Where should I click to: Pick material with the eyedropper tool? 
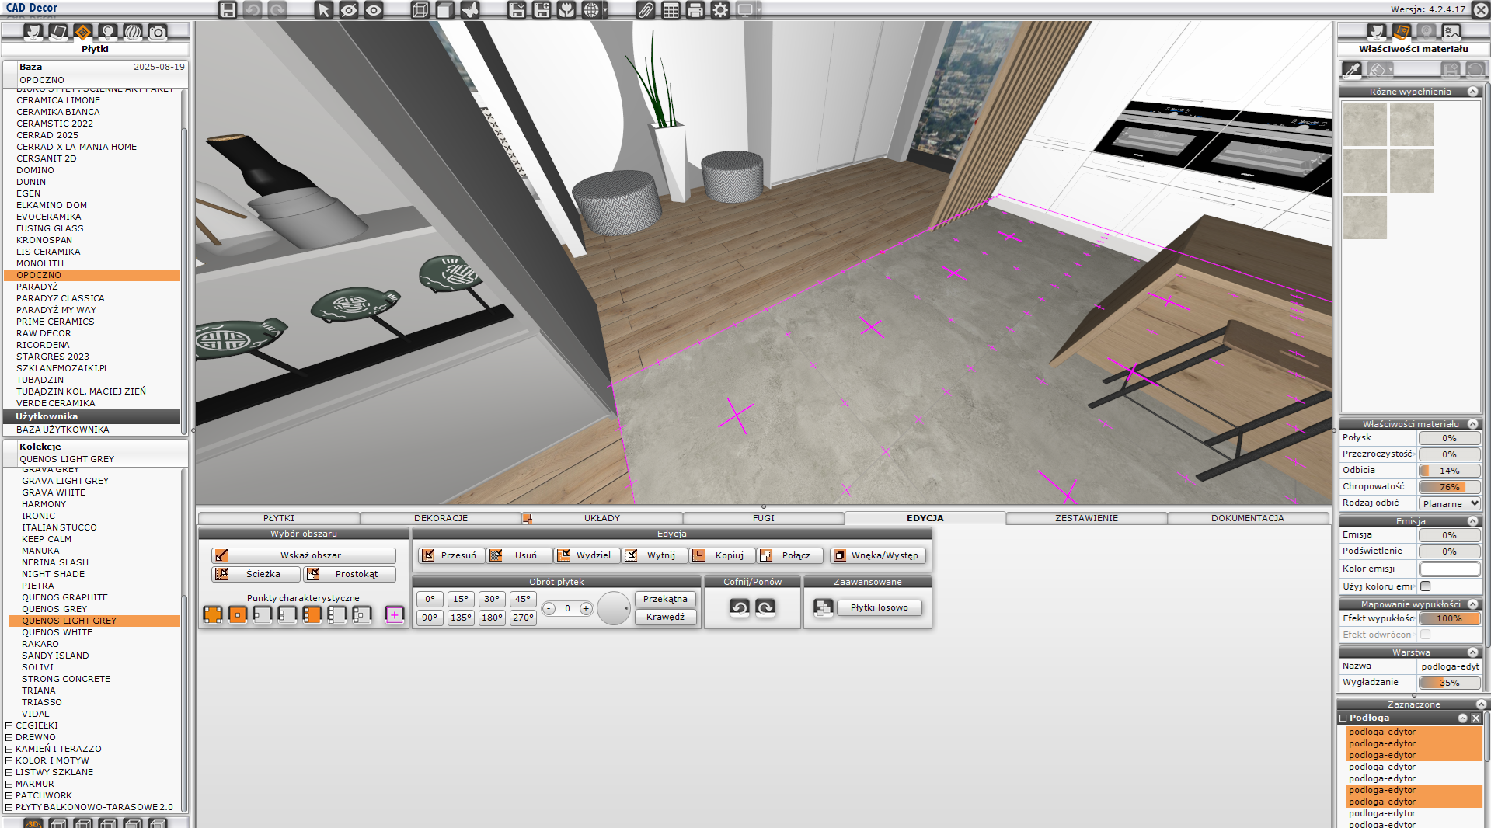(x=1352, y=70)
